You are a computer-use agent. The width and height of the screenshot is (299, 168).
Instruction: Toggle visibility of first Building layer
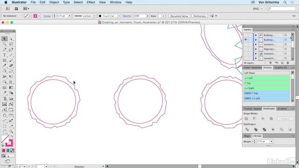246,35
